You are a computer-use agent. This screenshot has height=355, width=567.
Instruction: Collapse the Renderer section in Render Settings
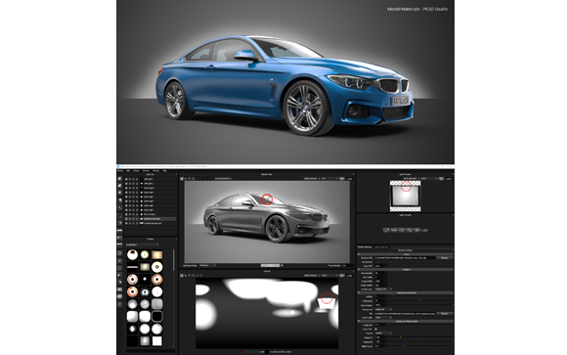[359, 269]
